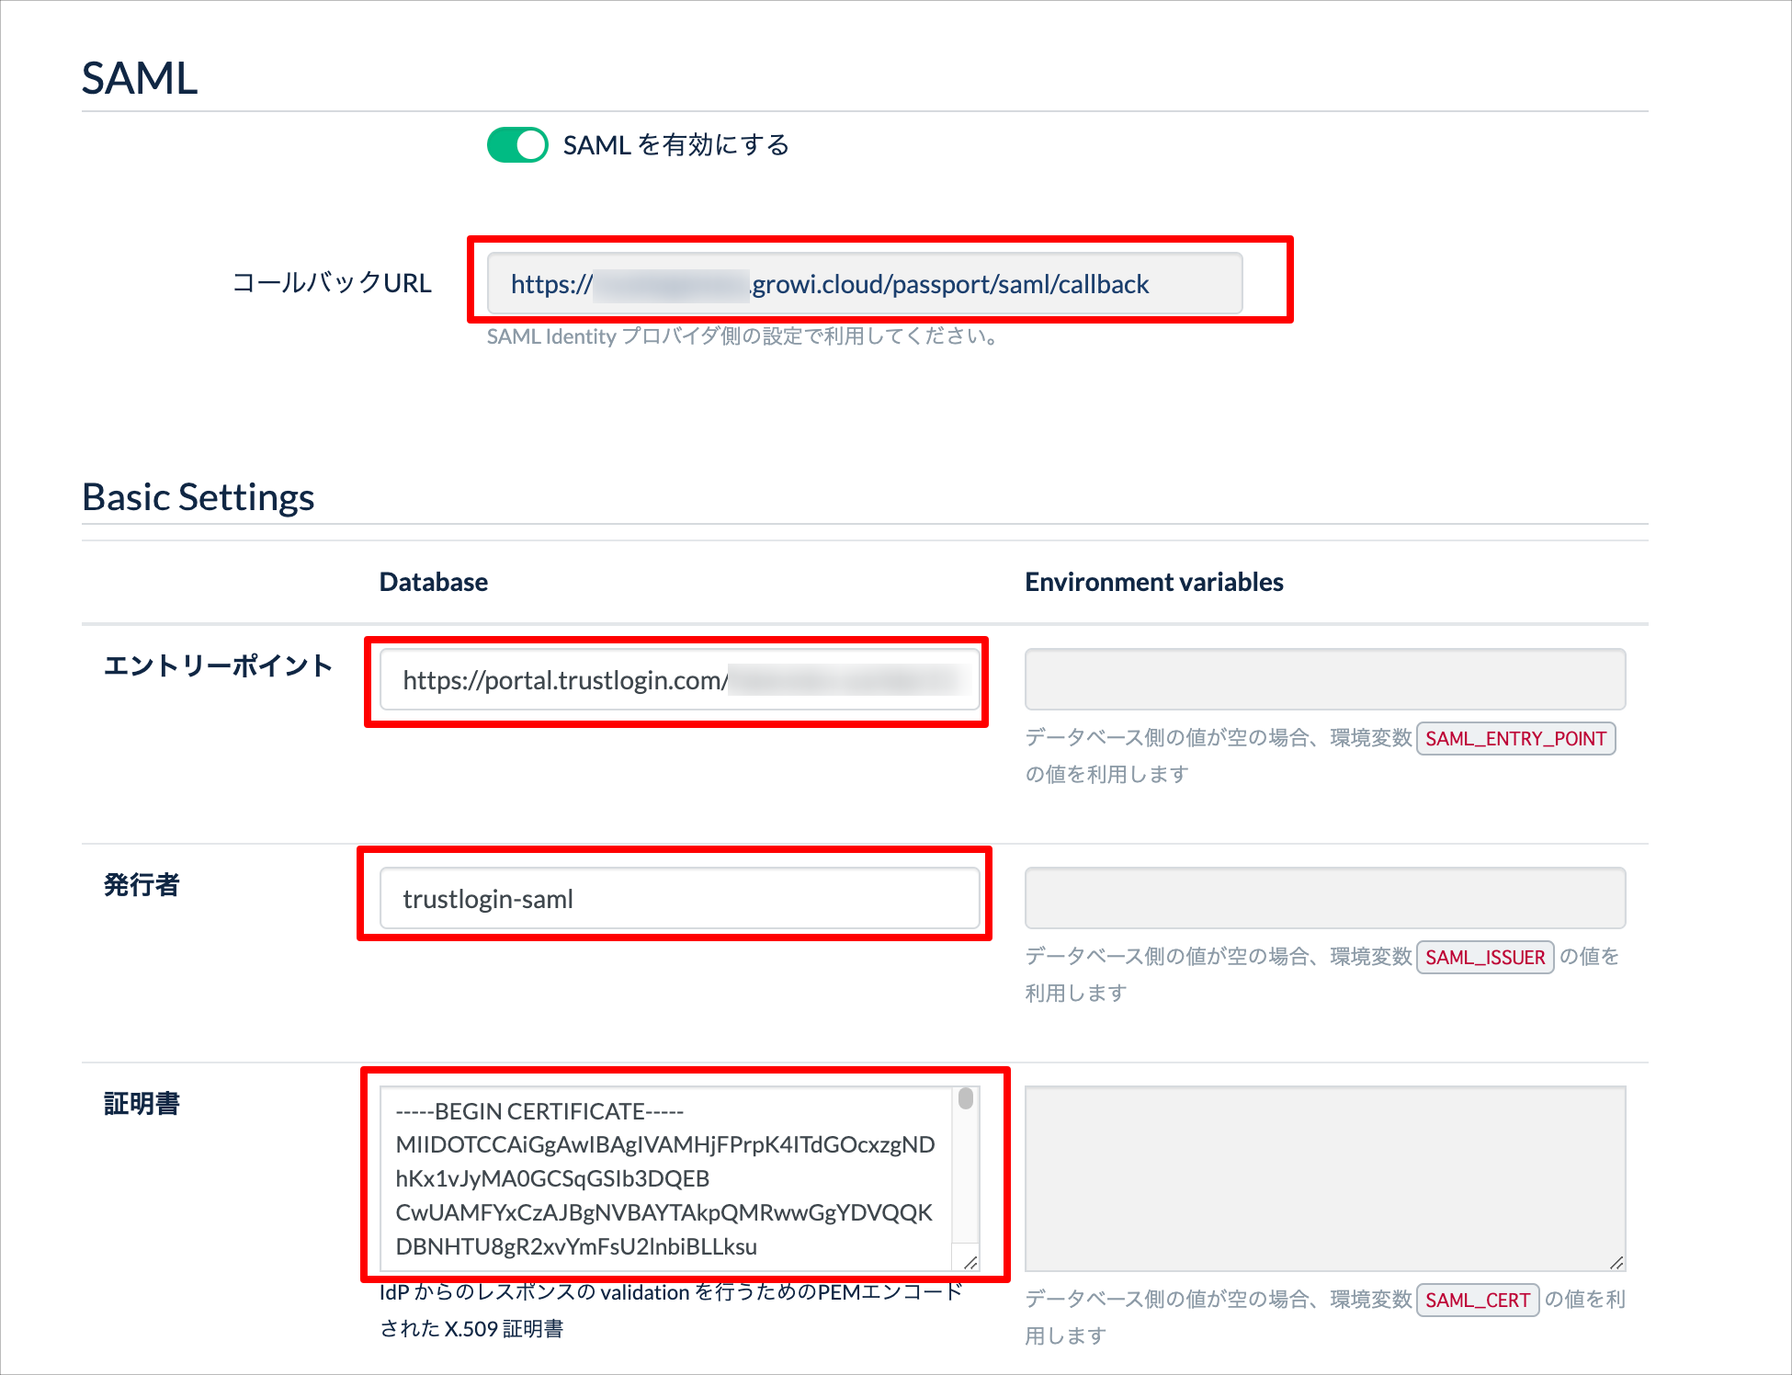The width and height of the screenshot is (1792, 1375).
Task: Click the 発行者 environment variables input
Action: (1324, 898)
